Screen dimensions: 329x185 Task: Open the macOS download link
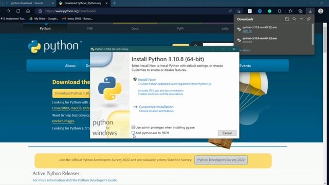(76, 108)
